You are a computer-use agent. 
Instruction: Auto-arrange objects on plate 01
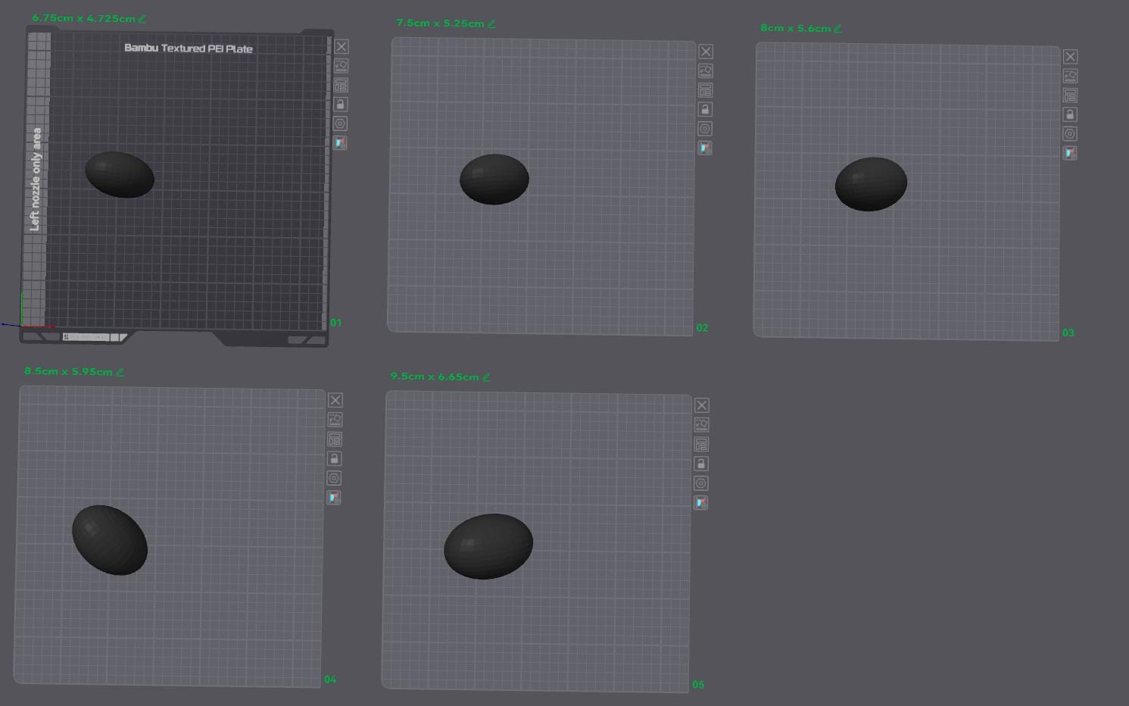[x=341, y=86]
